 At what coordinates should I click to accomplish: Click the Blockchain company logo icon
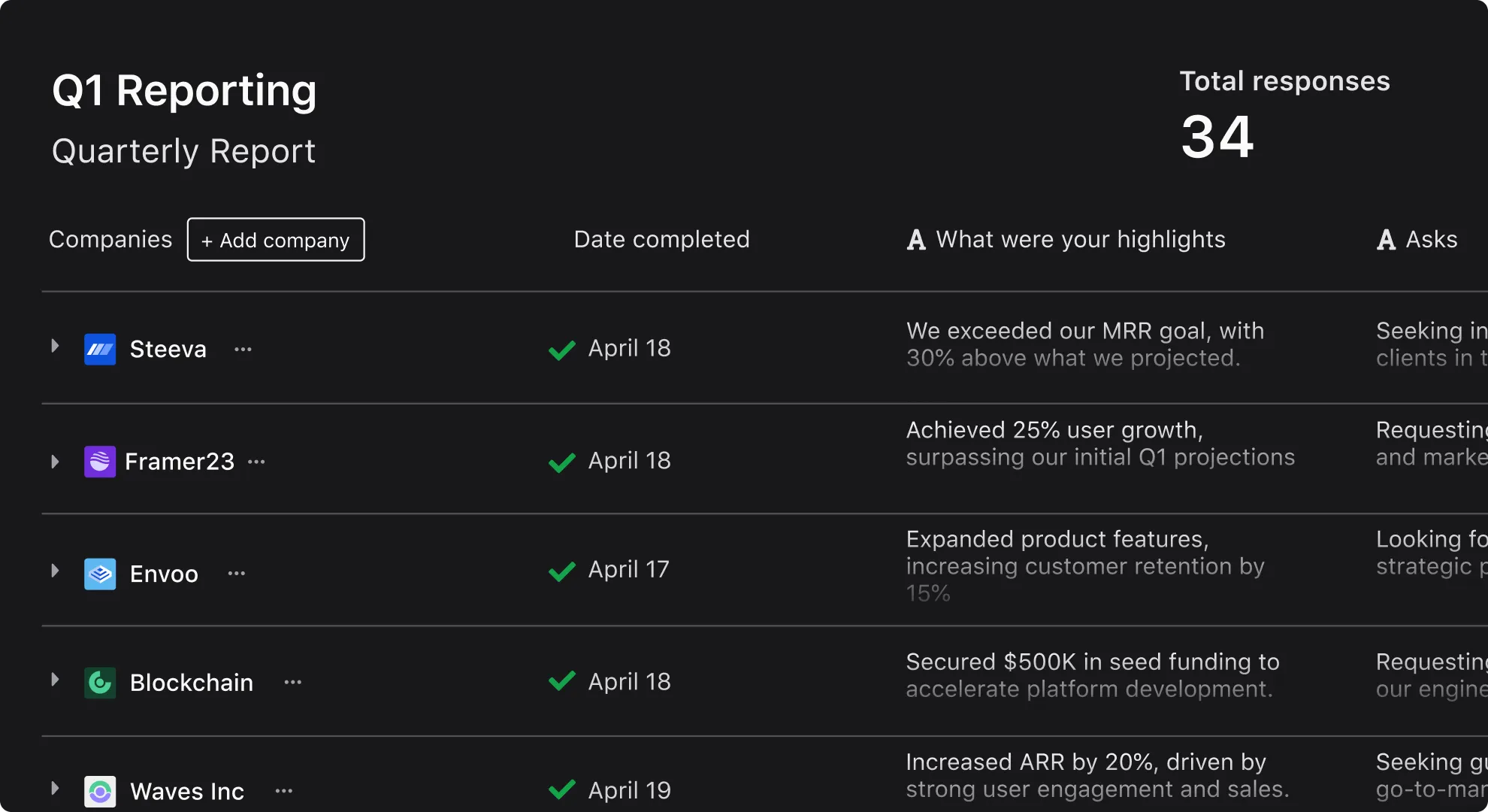click(100, 682)
